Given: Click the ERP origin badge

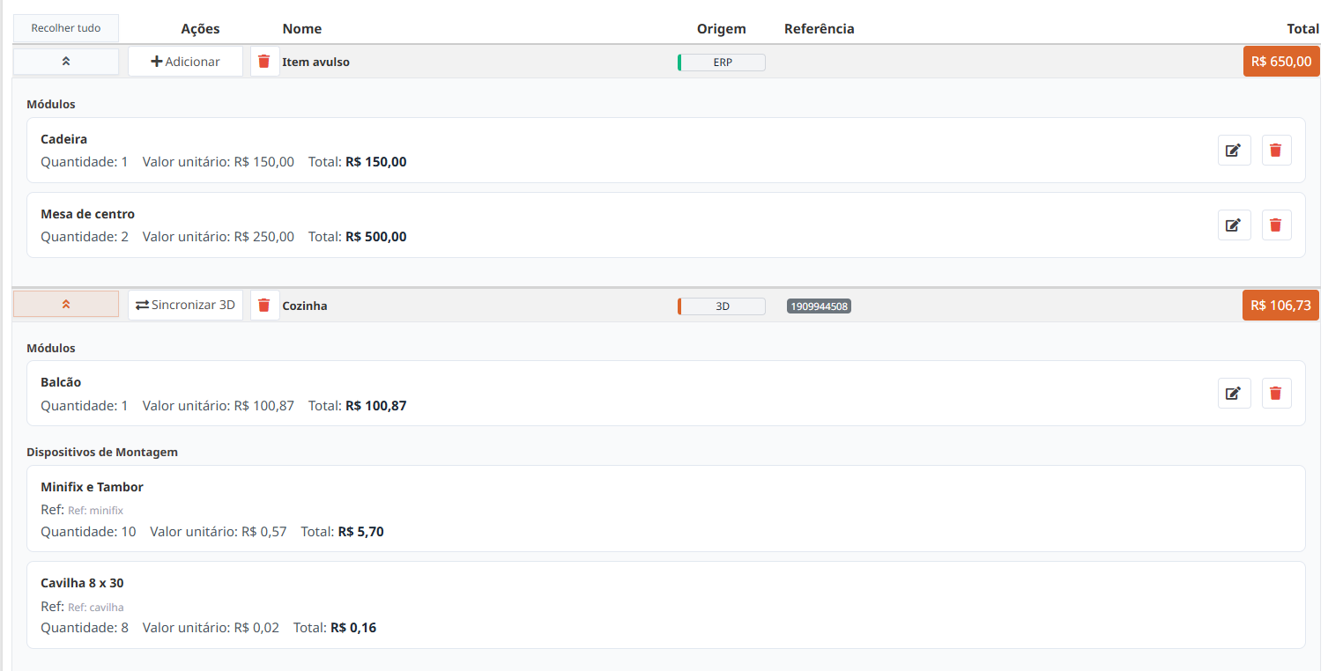Looking at the screenshot, I should 722,63.
